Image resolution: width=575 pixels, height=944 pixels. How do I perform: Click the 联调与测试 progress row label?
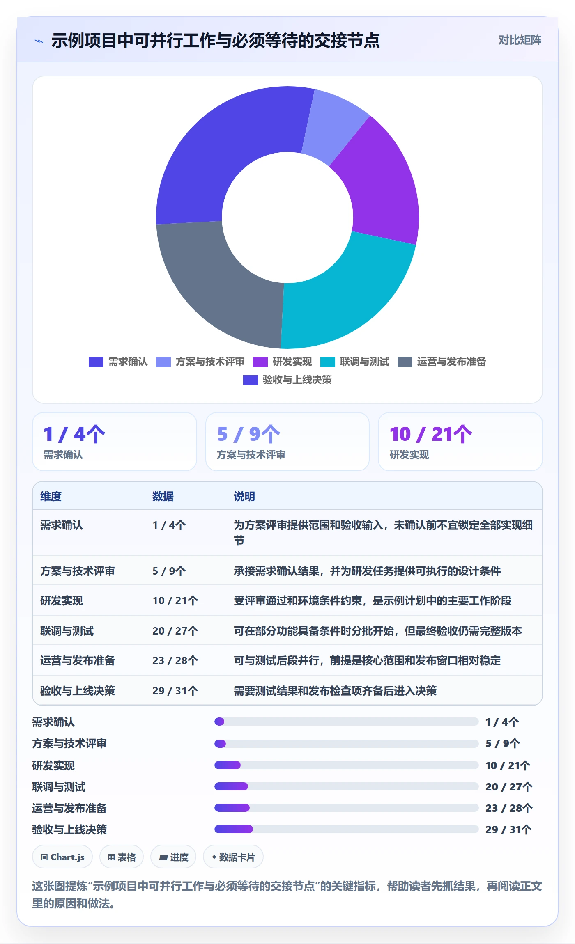(59, 787)
